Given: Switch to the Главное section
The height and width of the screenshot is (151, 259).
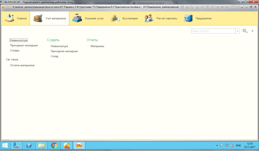Looking at the screenshot, I should [x=16, y=18].
